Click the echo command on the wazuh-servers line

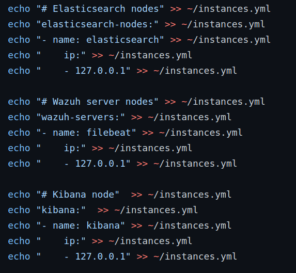[x=19, y=117]
